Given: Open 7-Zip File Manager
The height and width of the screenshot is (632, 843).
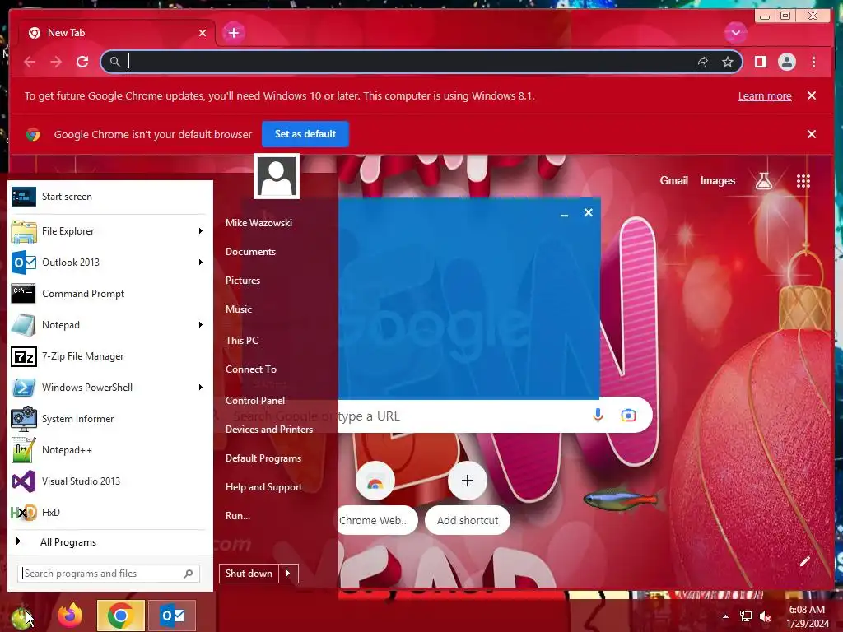Looking at the screenshot, I should click(x=109, y=356).
